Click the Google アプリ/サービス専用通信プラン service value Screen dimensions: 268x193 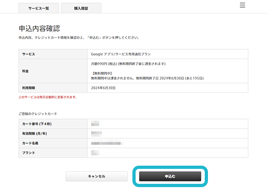click(121, 54)
